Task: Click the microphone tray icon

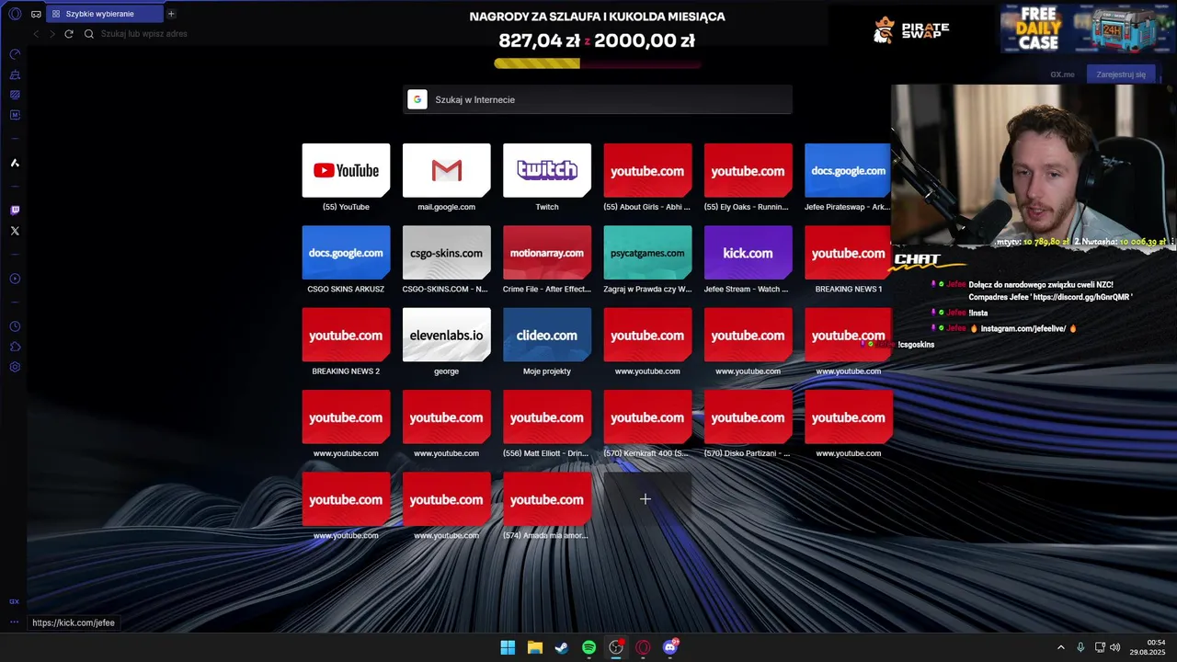Action: click(x=1080, y=647)
